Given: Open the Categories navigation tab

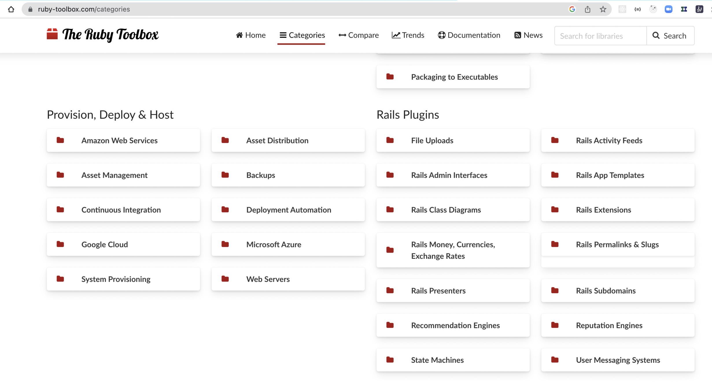Looking at the screenshot, I should [x=302, y=35].
